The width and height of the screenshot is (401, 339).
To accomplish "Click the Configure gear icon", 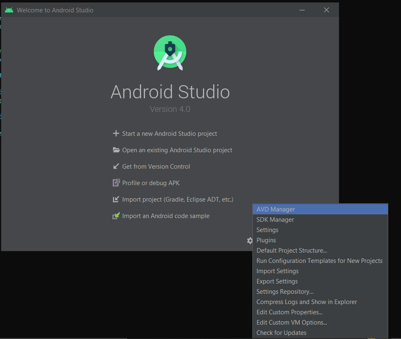I will pyautogui.click(x=249, y=240).
